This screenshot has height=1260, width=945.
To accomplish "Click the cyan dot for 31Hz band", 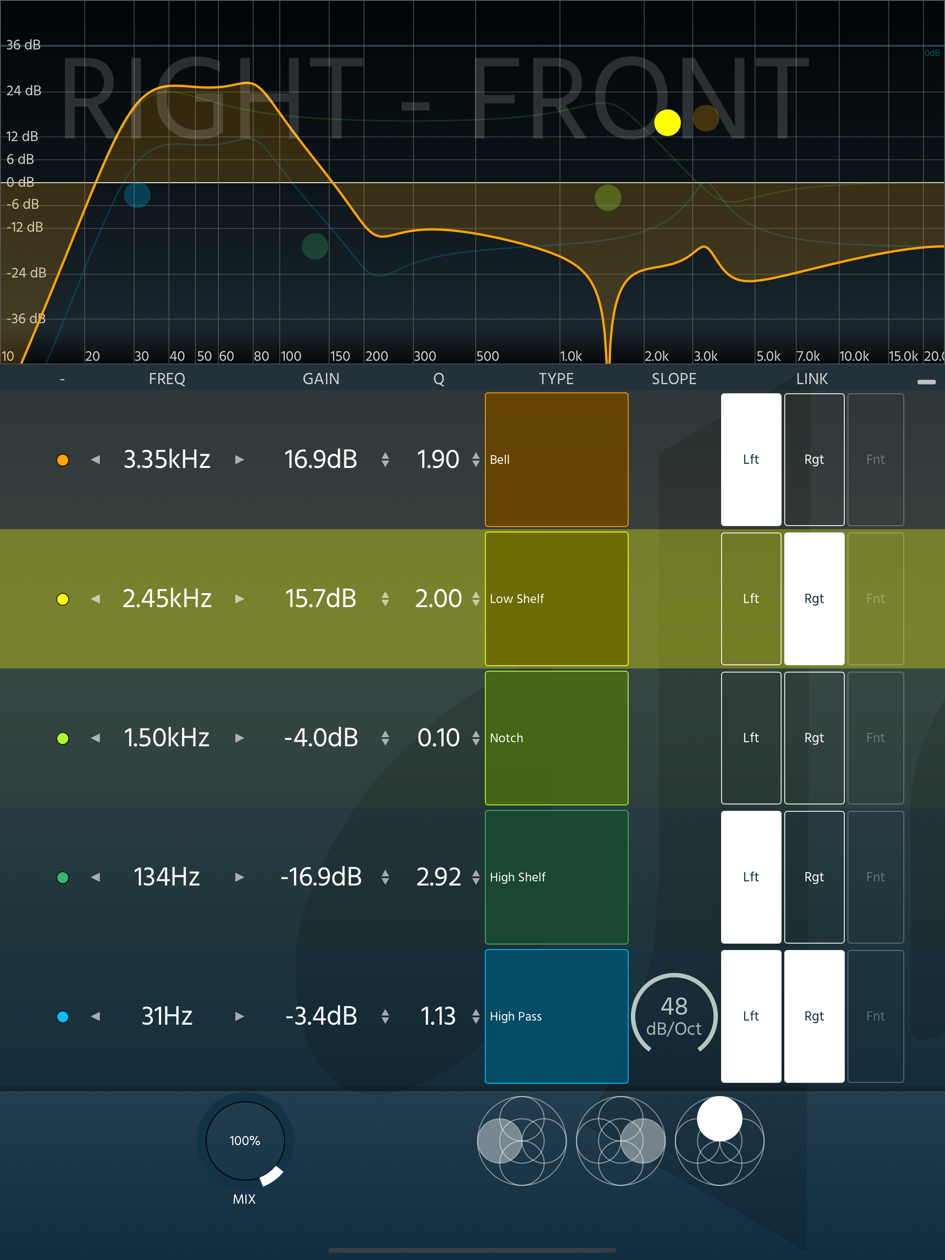I will coord(63,1016).
